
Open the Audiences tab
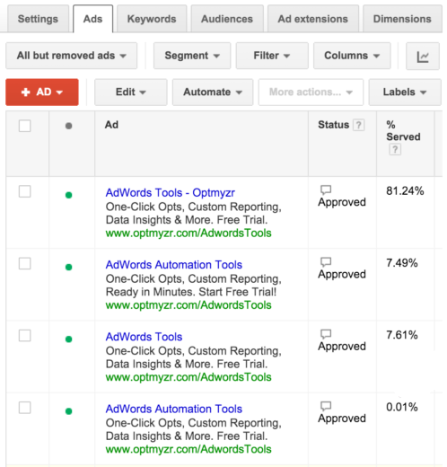coord(227,19)
